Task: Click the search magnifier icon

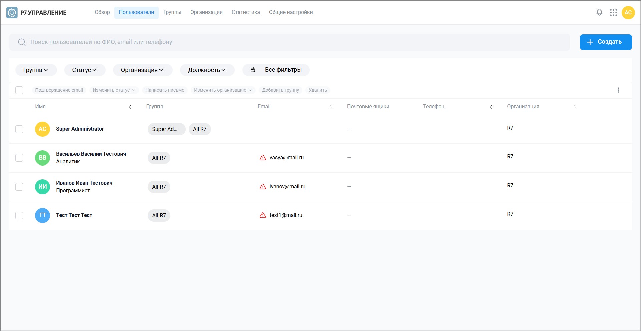Action: 22,42
